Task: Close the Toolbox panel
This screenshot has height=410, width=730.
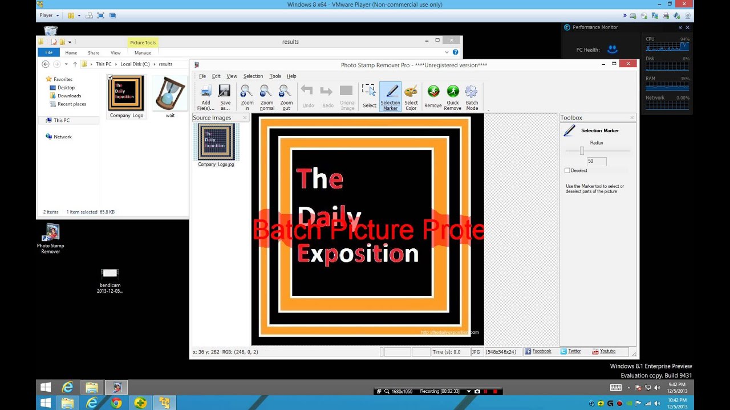Action: [x=631, y=118]
